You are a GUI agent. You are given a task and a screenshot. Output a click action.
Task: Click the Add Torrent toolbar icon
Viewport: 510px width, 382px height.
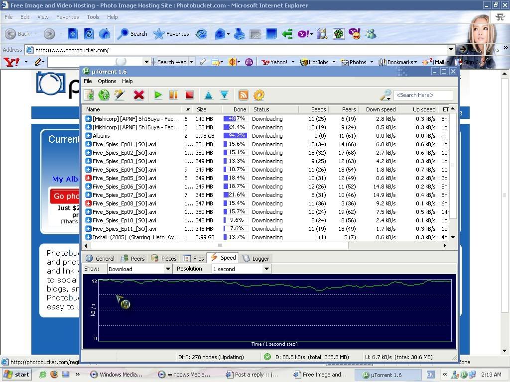(89, 95)
